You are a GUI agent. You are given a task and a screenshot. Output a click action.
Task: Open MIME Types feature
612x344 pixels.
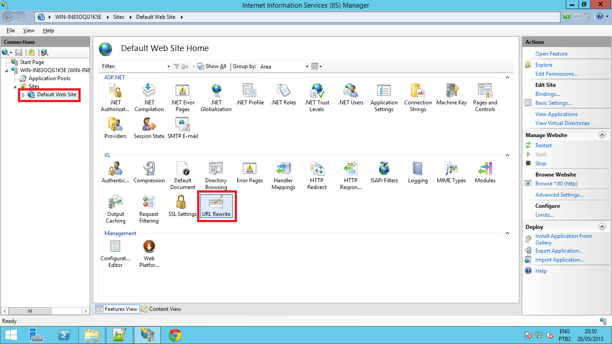pos(451,172)
